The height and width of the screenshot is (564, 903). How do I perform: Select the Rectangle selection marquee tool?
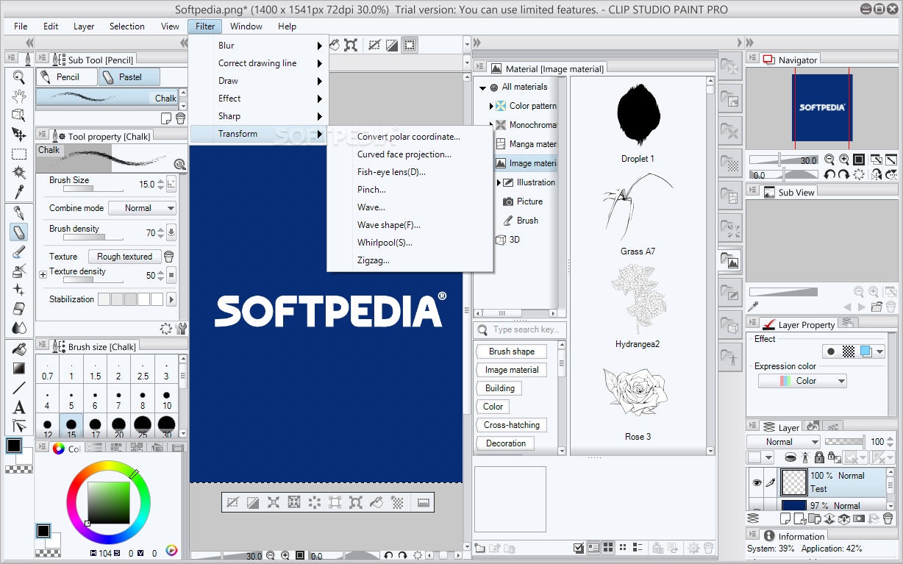(19, 154)
